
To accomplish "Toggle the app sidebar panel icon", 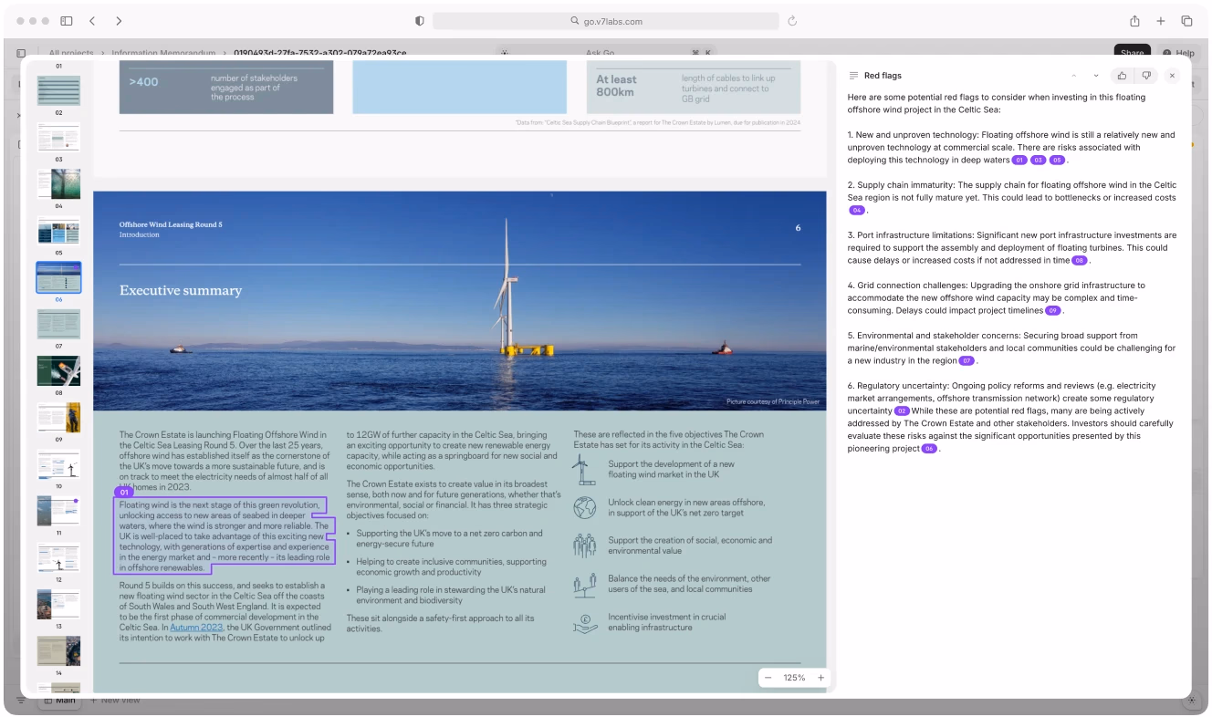I will pos(21,53).
